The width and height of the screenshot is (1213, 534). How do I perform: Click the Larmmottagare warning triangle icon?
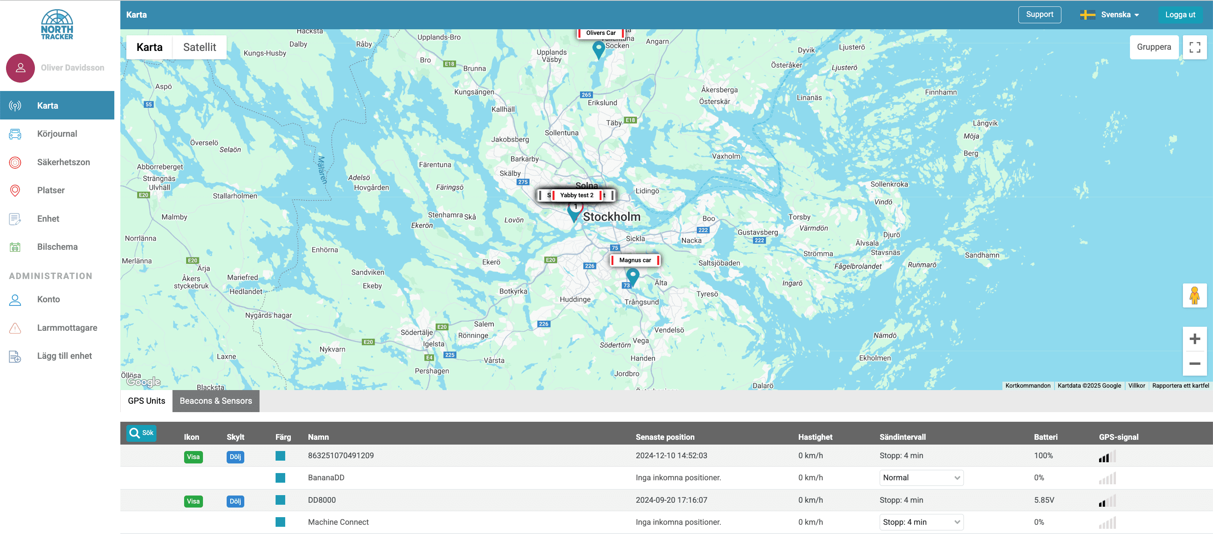coord(15,328)
